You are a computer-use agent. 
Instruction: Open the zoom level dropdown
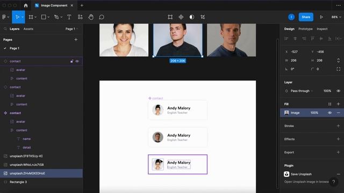pyautogui.click(x=336, y=17)
